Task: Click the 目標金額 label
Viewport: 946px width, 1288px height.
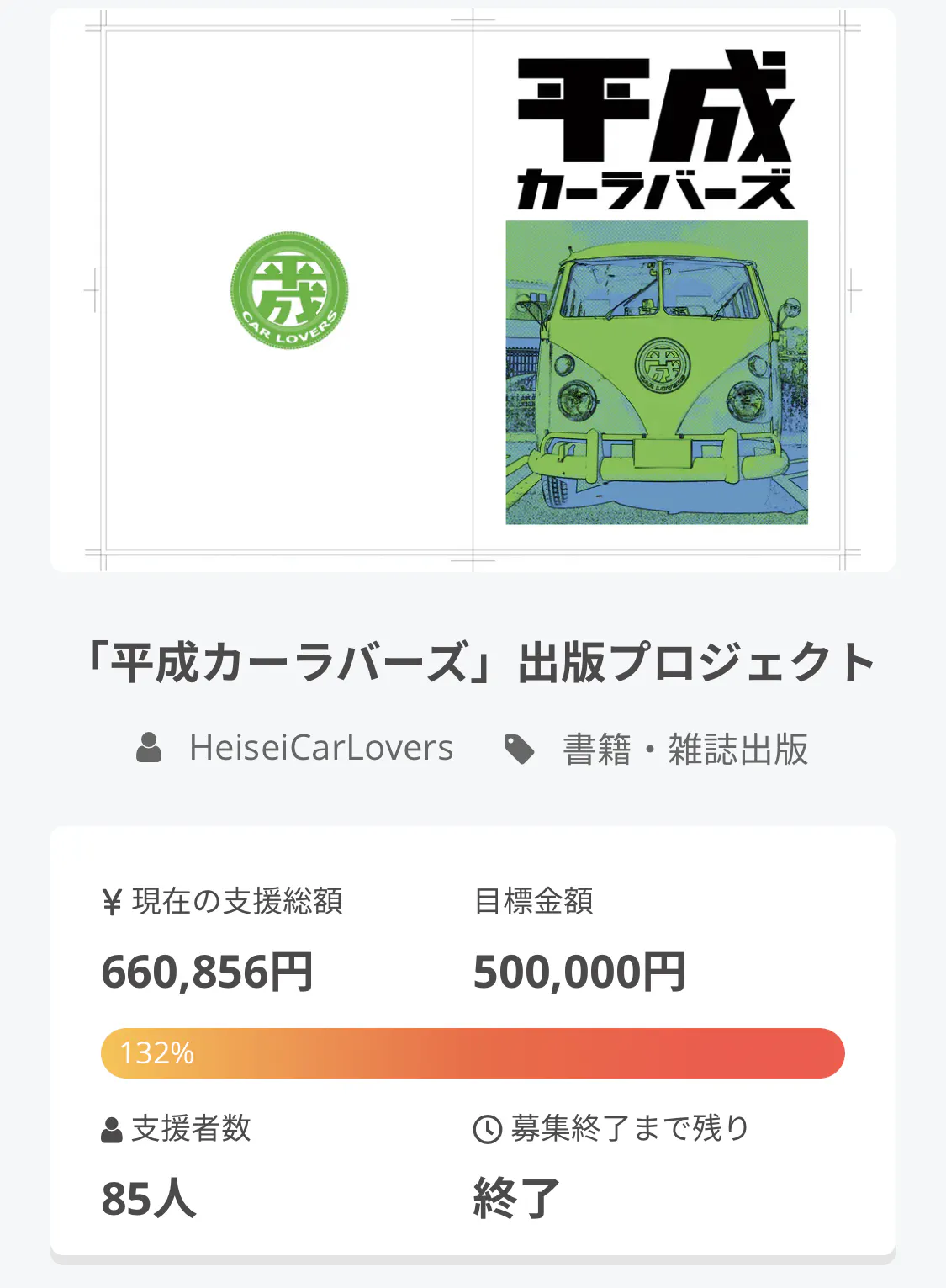Action: click(x=534, y=901)
